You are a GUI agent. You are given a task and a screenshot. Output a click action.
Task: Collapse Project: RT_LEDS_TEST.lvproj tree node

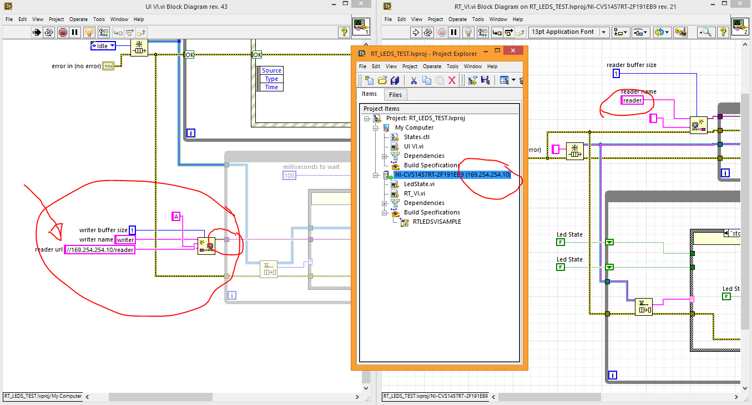(x=367, y=118)
